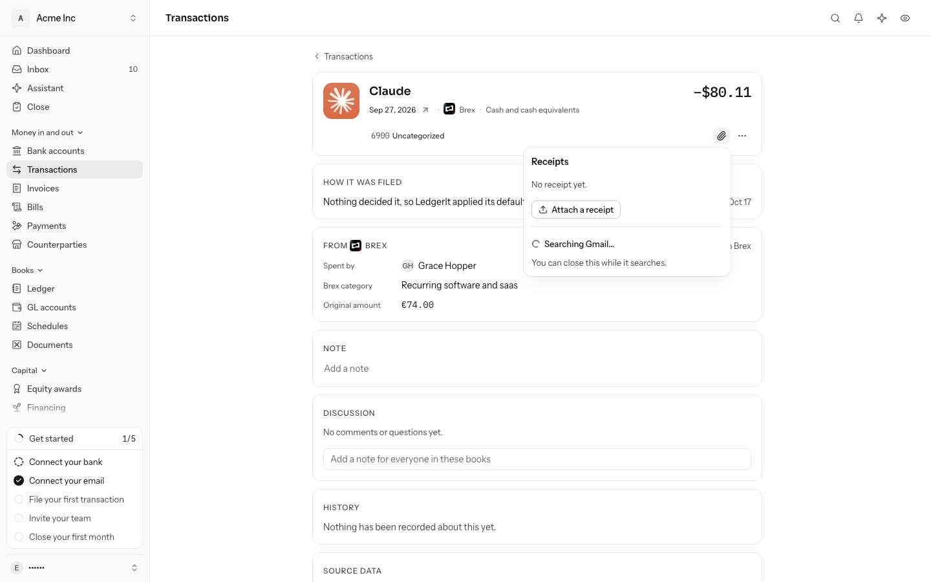Open Bills
This screenshot has width=931, height=582.
click(75, 207)
